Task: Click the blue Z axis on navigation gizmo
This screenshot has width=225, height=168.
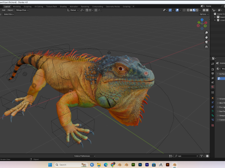Action: [x=202, y=20]
